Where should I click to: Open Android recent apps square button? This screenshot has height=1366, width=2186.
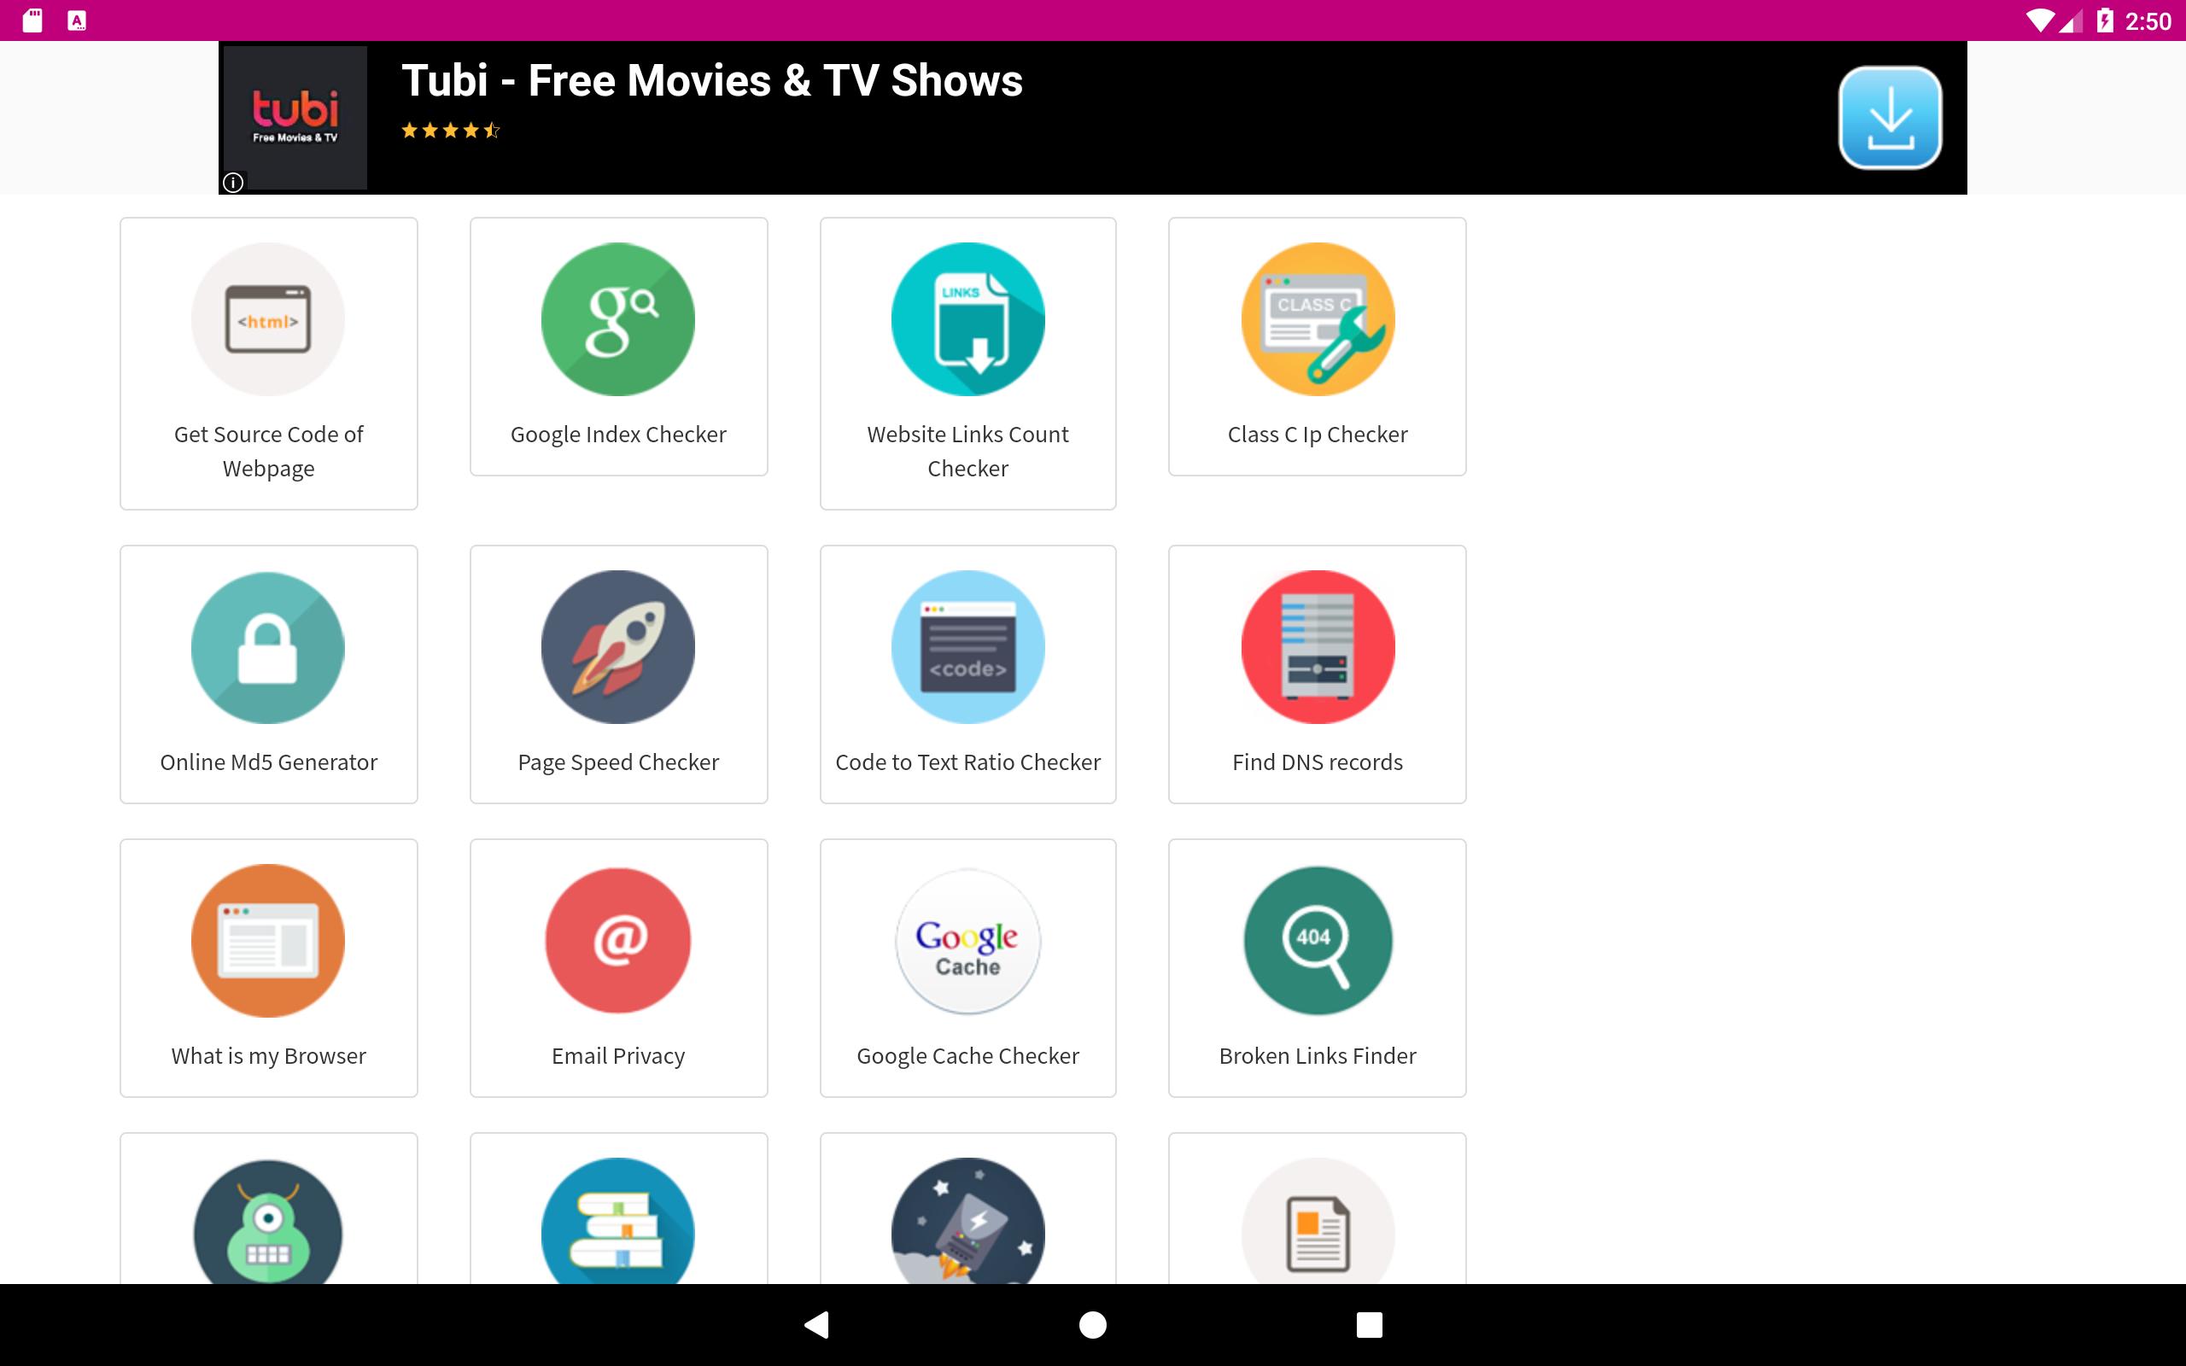click(x=1370, y=1324)
